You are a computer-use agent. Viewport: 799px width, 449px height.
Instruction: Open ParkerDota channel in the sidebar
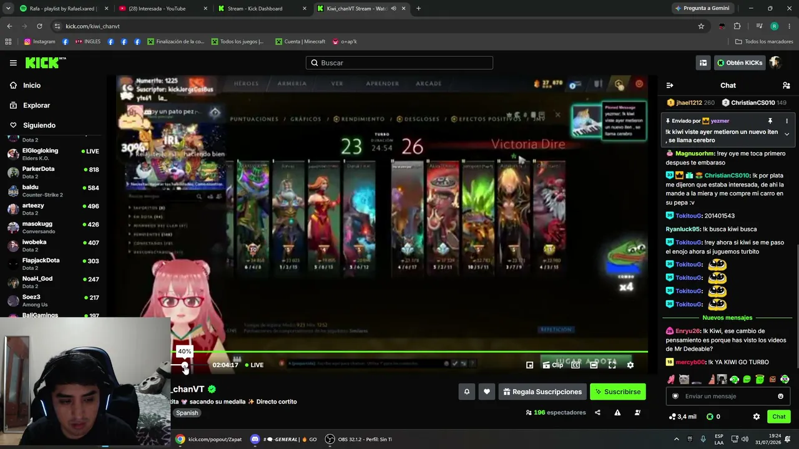click(x=53, y=172)
